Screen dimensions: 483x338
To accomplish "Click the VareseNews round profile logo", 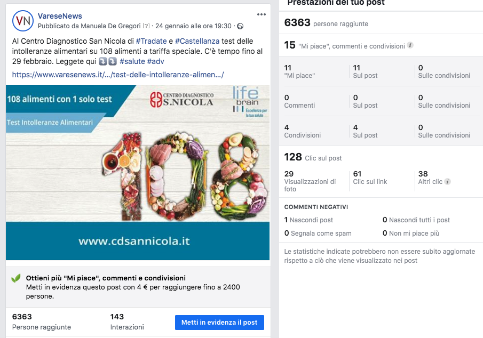I will (x=23, y=21).
